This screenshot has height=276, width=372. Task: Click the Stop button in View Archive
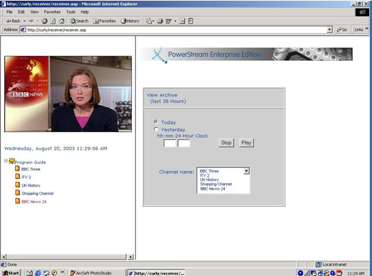tap(226, 143)
